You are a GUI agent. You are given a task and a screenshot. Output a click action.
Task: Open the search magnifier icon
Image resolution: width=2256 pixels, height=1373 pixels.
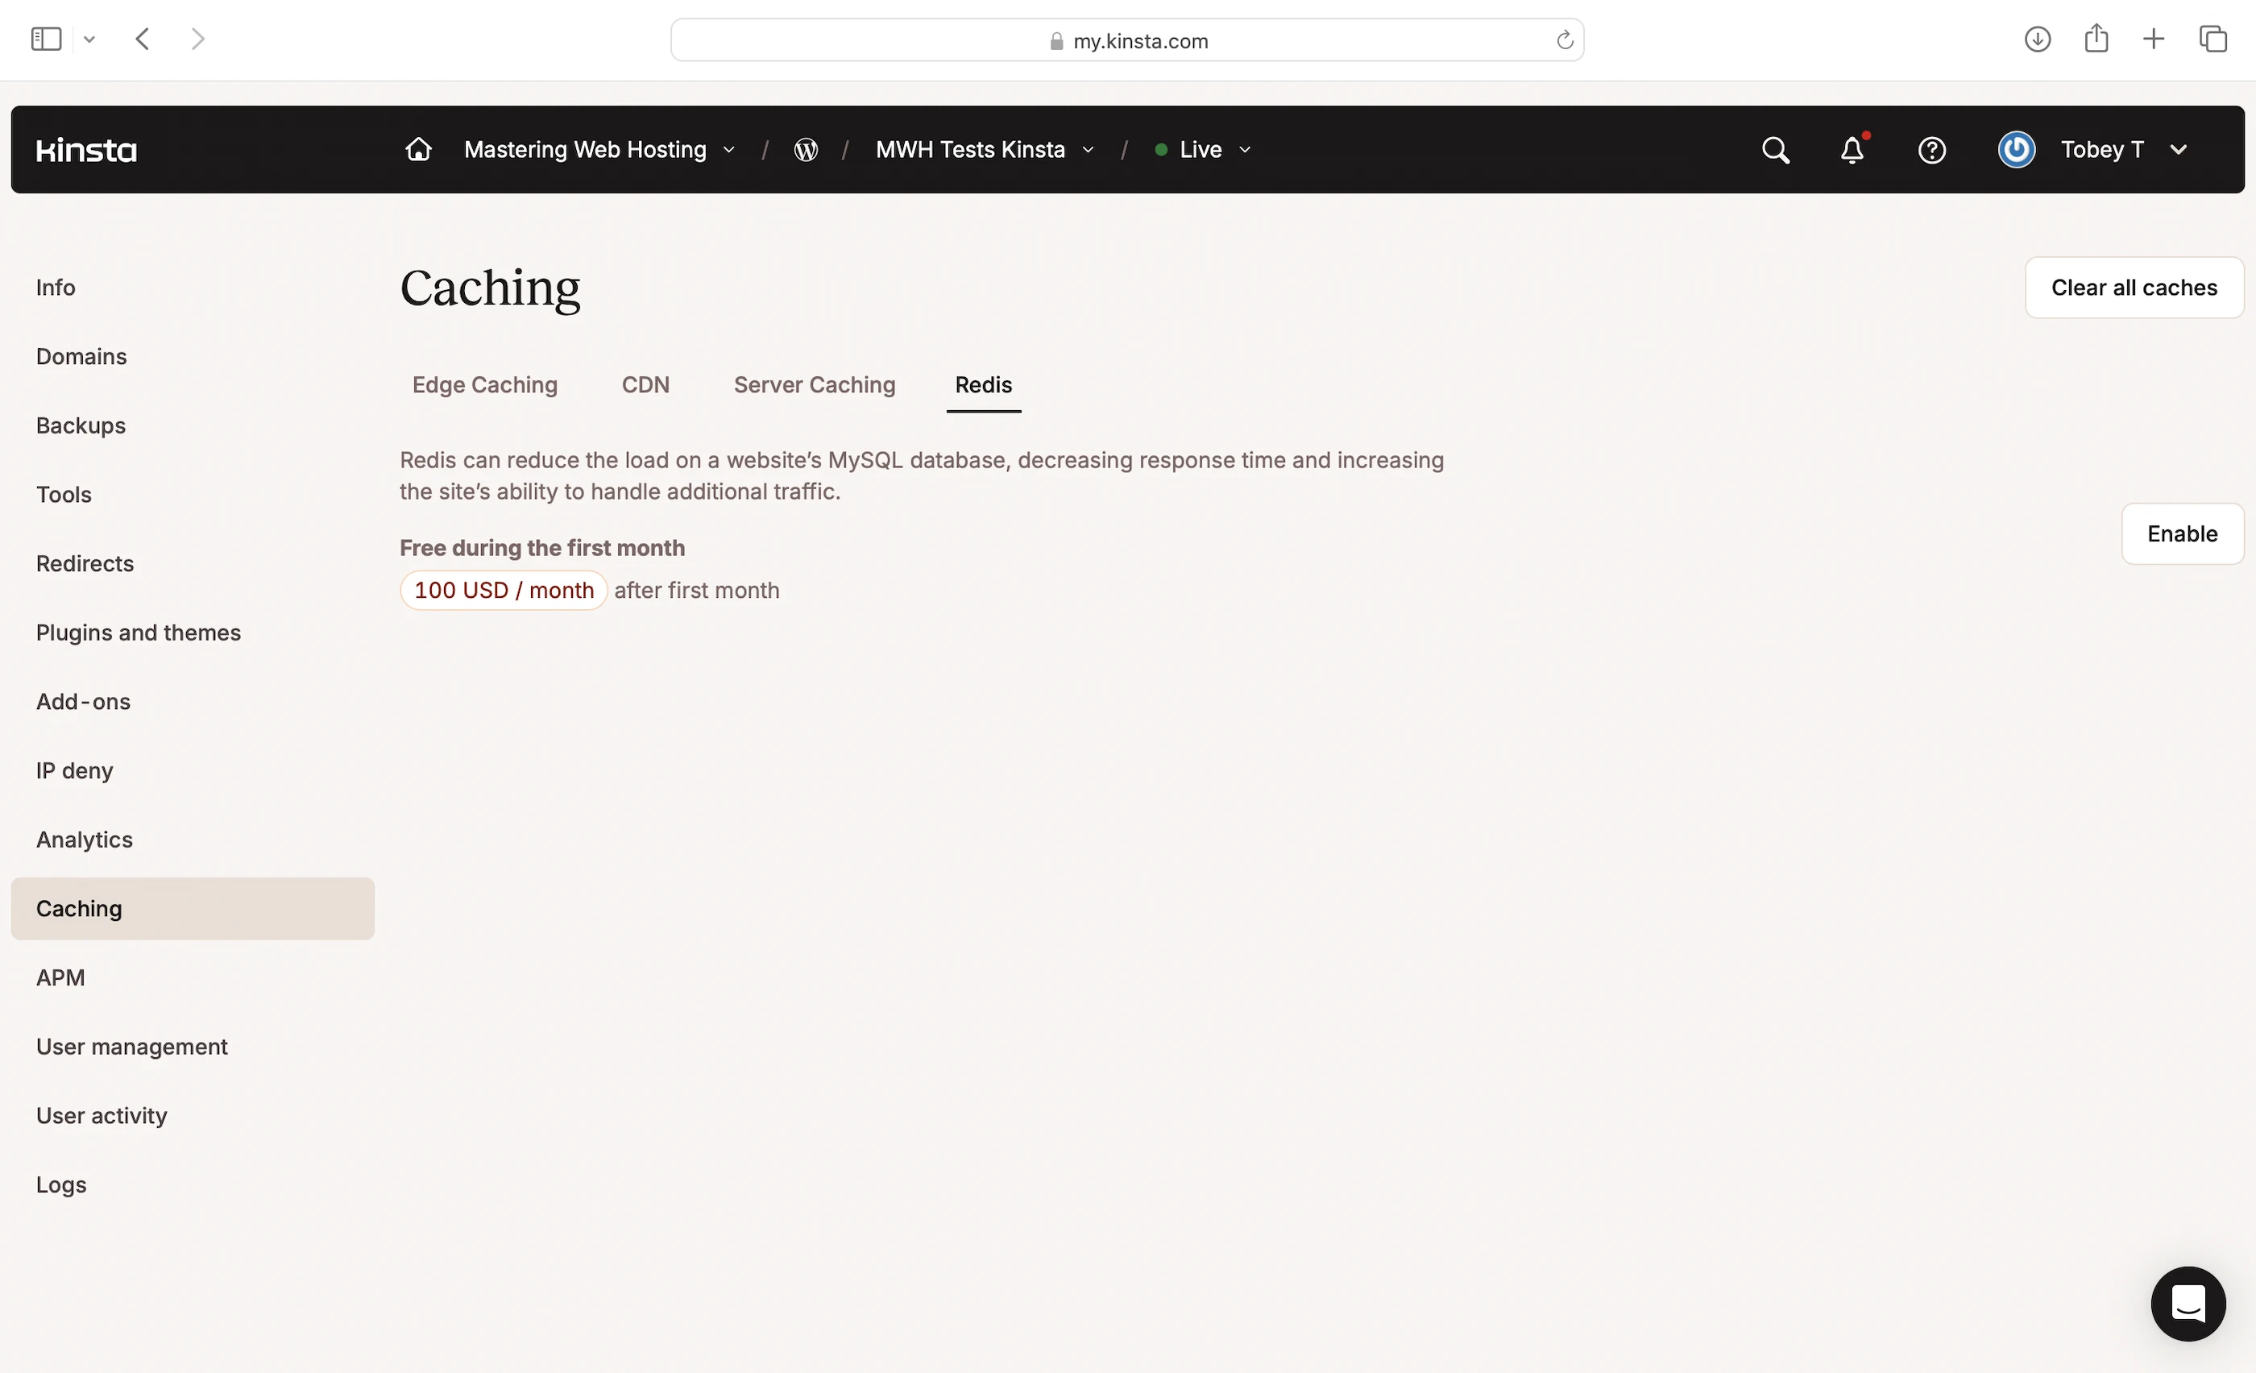pyautogui.click(x=1774, y=150)
